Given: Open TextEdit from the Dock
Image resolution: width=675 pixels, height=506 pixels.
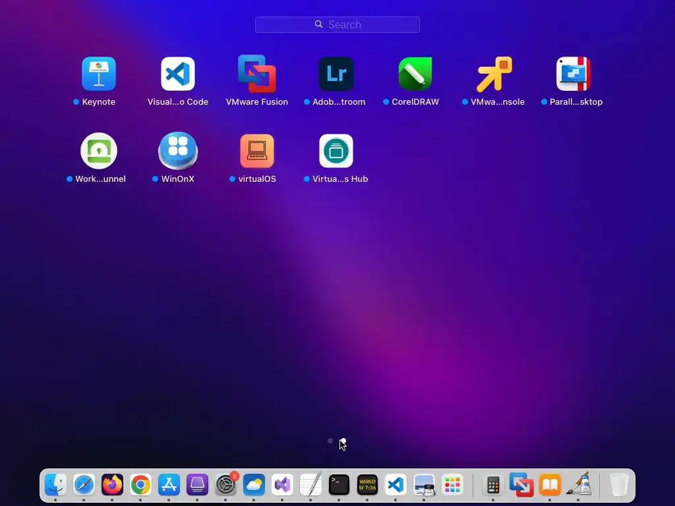Looking at the screenshot, I should [311, 484].
